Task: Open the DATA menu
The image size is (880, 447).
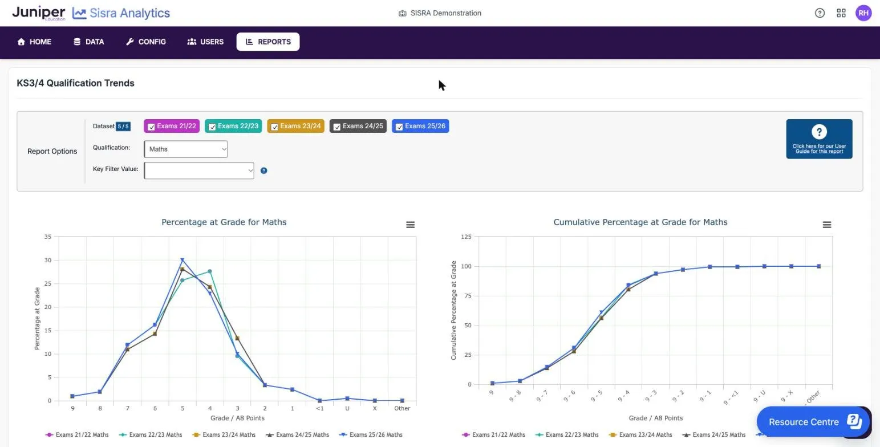Action: [x=88, y=42]
